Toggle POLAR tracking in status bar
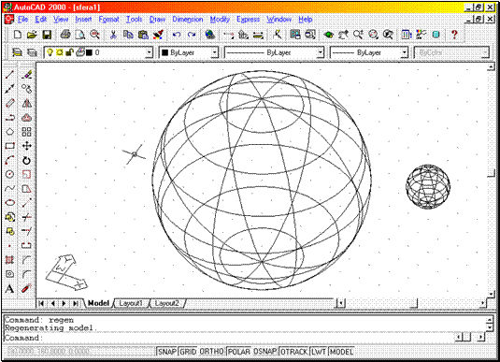Image resolution: width=500 pixels, height=362 pixels. tap(239, 352)
